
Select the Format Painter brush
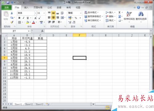(x=12, y=22)
